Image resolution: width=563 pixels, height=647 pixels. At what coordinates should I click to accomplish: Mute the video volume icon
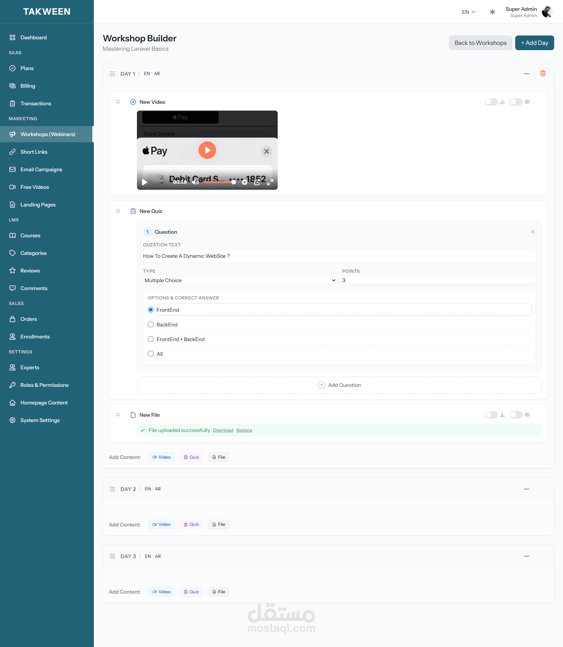pyautogui.click(x=195, y=182)
